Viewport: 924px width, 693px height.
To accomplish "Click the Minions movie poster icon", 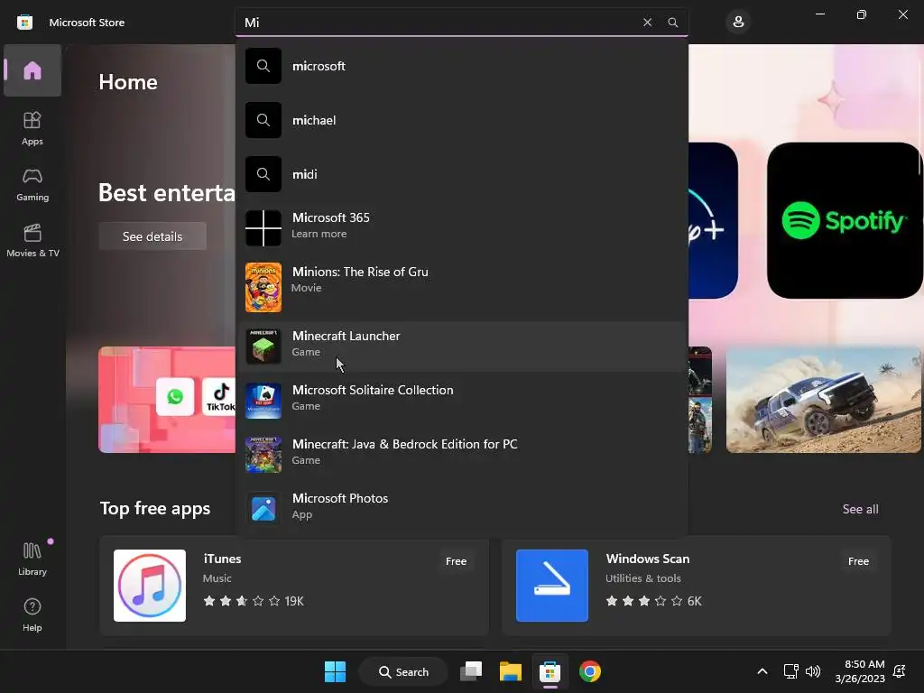I will [x=263, y=287].
